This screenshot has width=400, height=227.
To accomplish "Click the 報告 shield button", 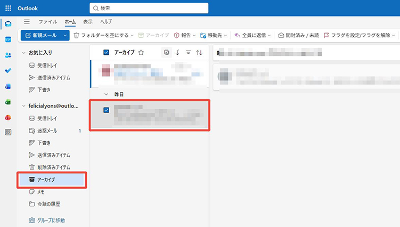I will pos(182,35).
